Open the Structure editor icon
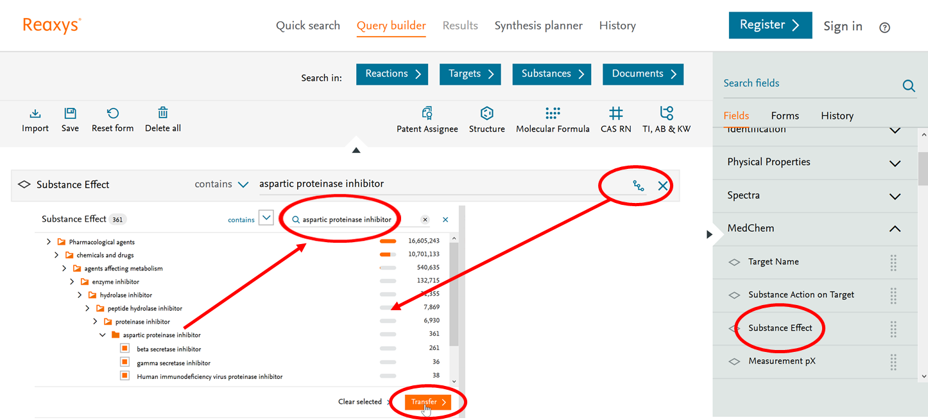 486,114
